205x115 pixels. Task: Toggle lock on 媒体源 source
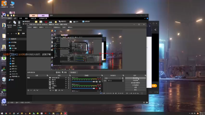click(x=68, y=80)
